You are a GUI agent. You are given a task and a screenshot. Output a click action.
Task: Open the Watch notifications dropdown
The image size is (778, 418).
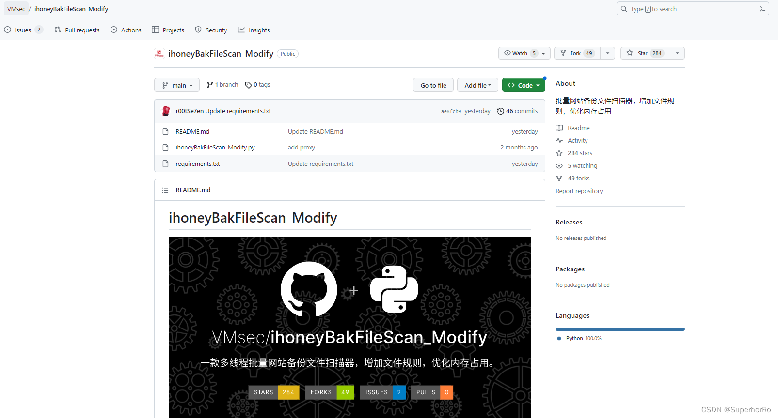524,53
